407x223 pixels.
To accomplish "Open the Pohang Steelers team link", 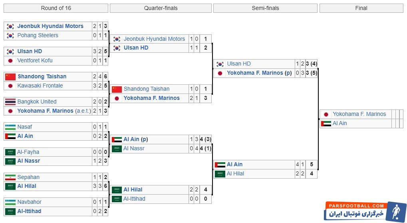I will 38,35.
